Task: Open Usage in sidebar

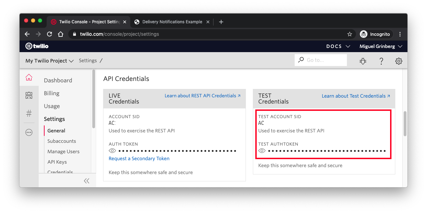Action: click(x=52, y=106)
